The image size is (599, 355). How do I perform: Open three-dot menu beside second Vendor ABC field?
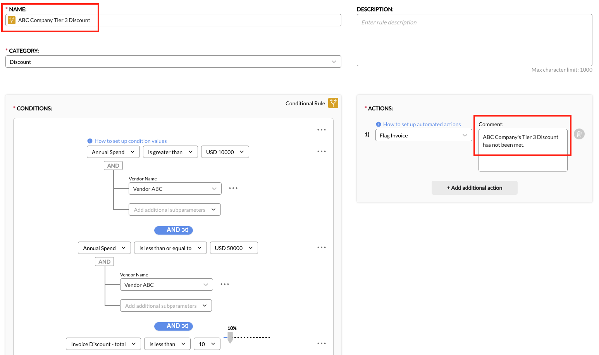tap(224, 284)
